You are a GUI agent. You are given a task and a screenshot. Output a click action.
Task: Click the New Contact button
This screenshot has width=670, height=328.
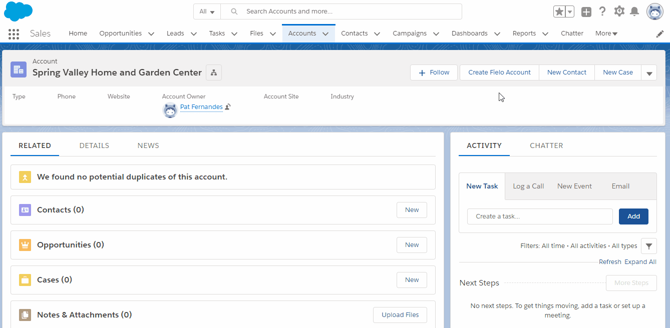[567, 72]
